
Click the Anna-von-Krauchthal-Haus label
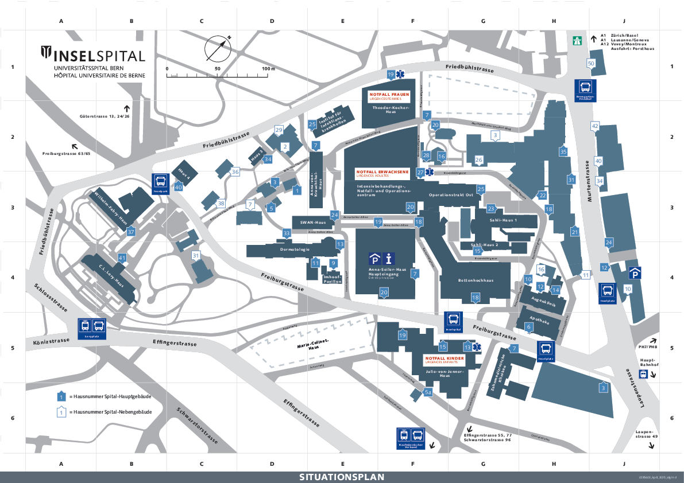[x=316, y=182]
